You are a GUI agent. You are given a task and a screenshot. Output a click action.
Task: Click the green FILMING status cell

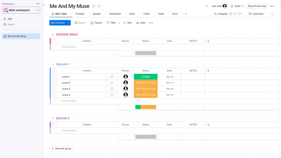(x=146, y=77)
